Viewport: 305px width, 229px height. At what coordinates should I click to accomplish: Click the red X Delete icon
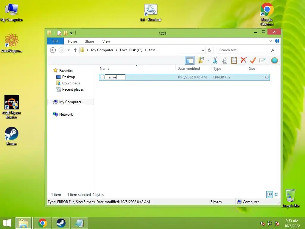pos(243,60)
